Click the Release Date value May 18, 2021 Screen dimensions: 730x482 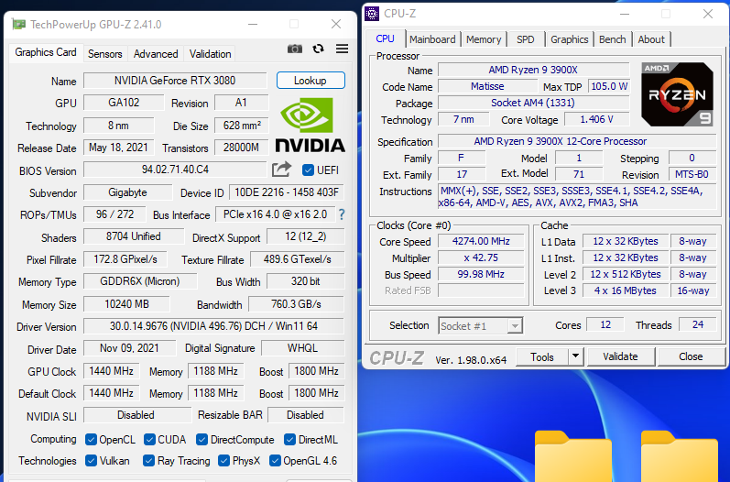118,148
